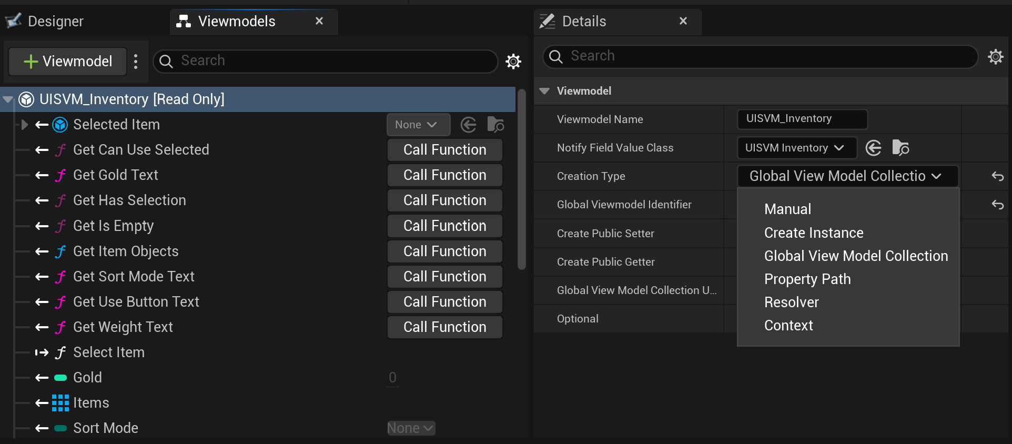Choose Manual from Creation Type list
The width and height of the screenshot is (1012, 444).
tap(787, 209)
